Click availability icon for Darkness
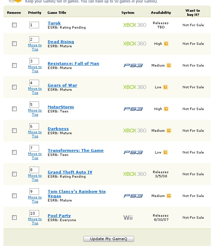The width and height of the screenshot is (215, 246). coord(169,131)
